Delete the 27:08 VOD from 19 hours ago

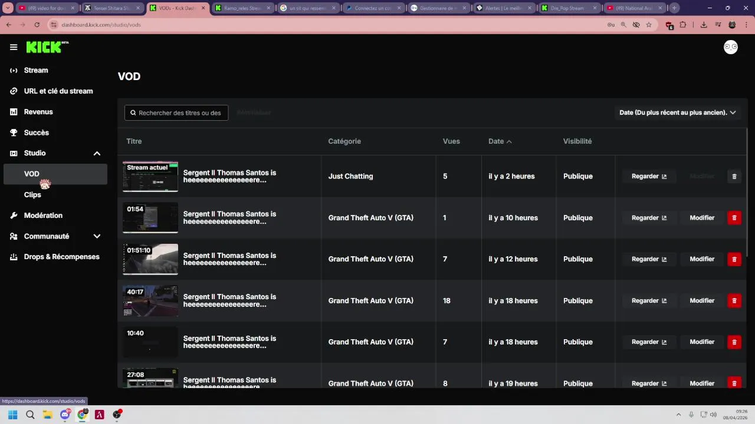click(734, 383)
